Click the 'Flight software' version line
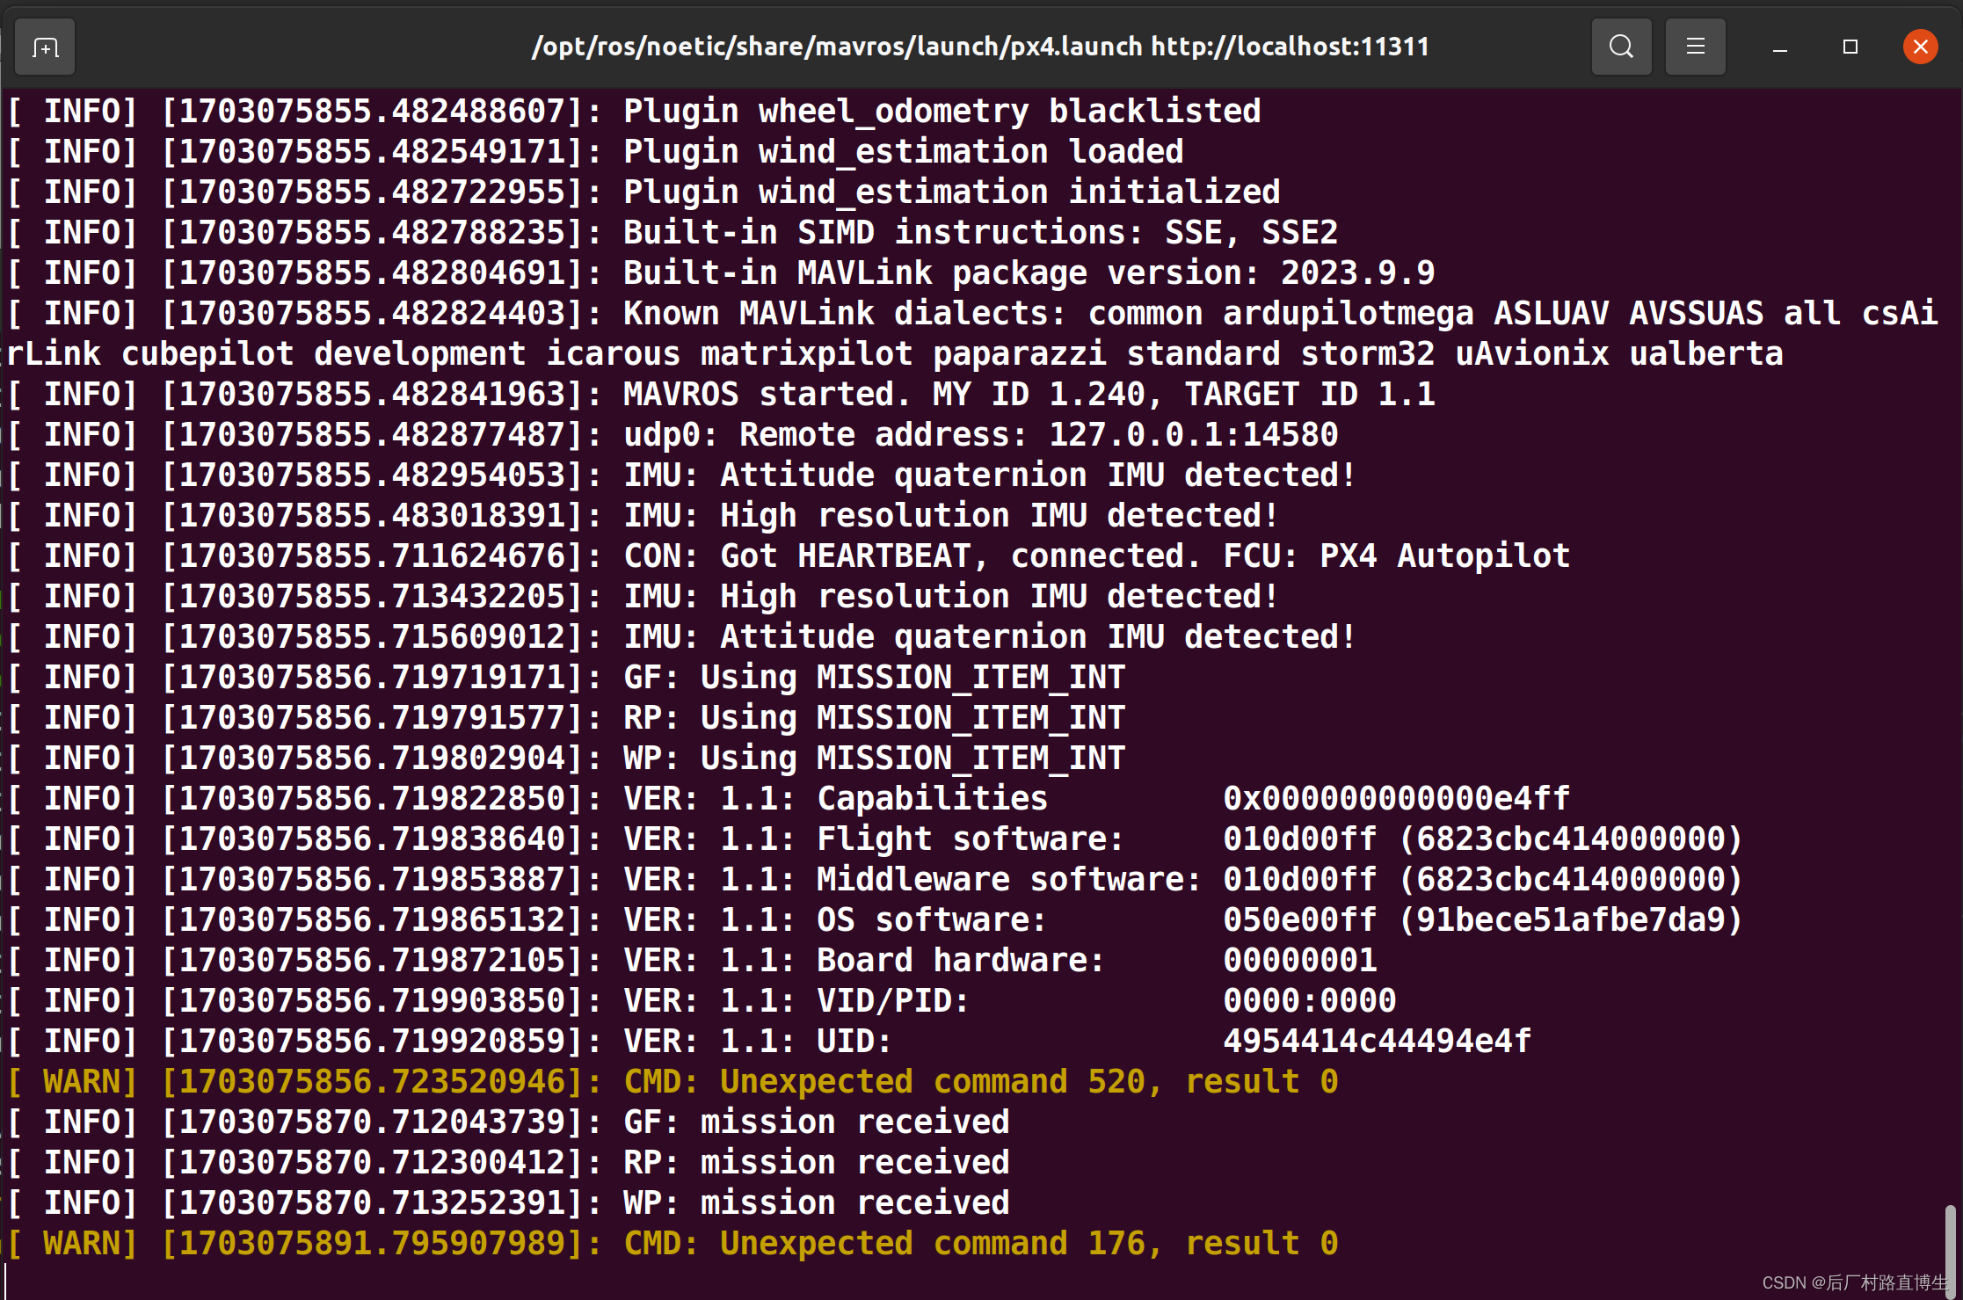 pyautogui.click(x=875, y=839)
